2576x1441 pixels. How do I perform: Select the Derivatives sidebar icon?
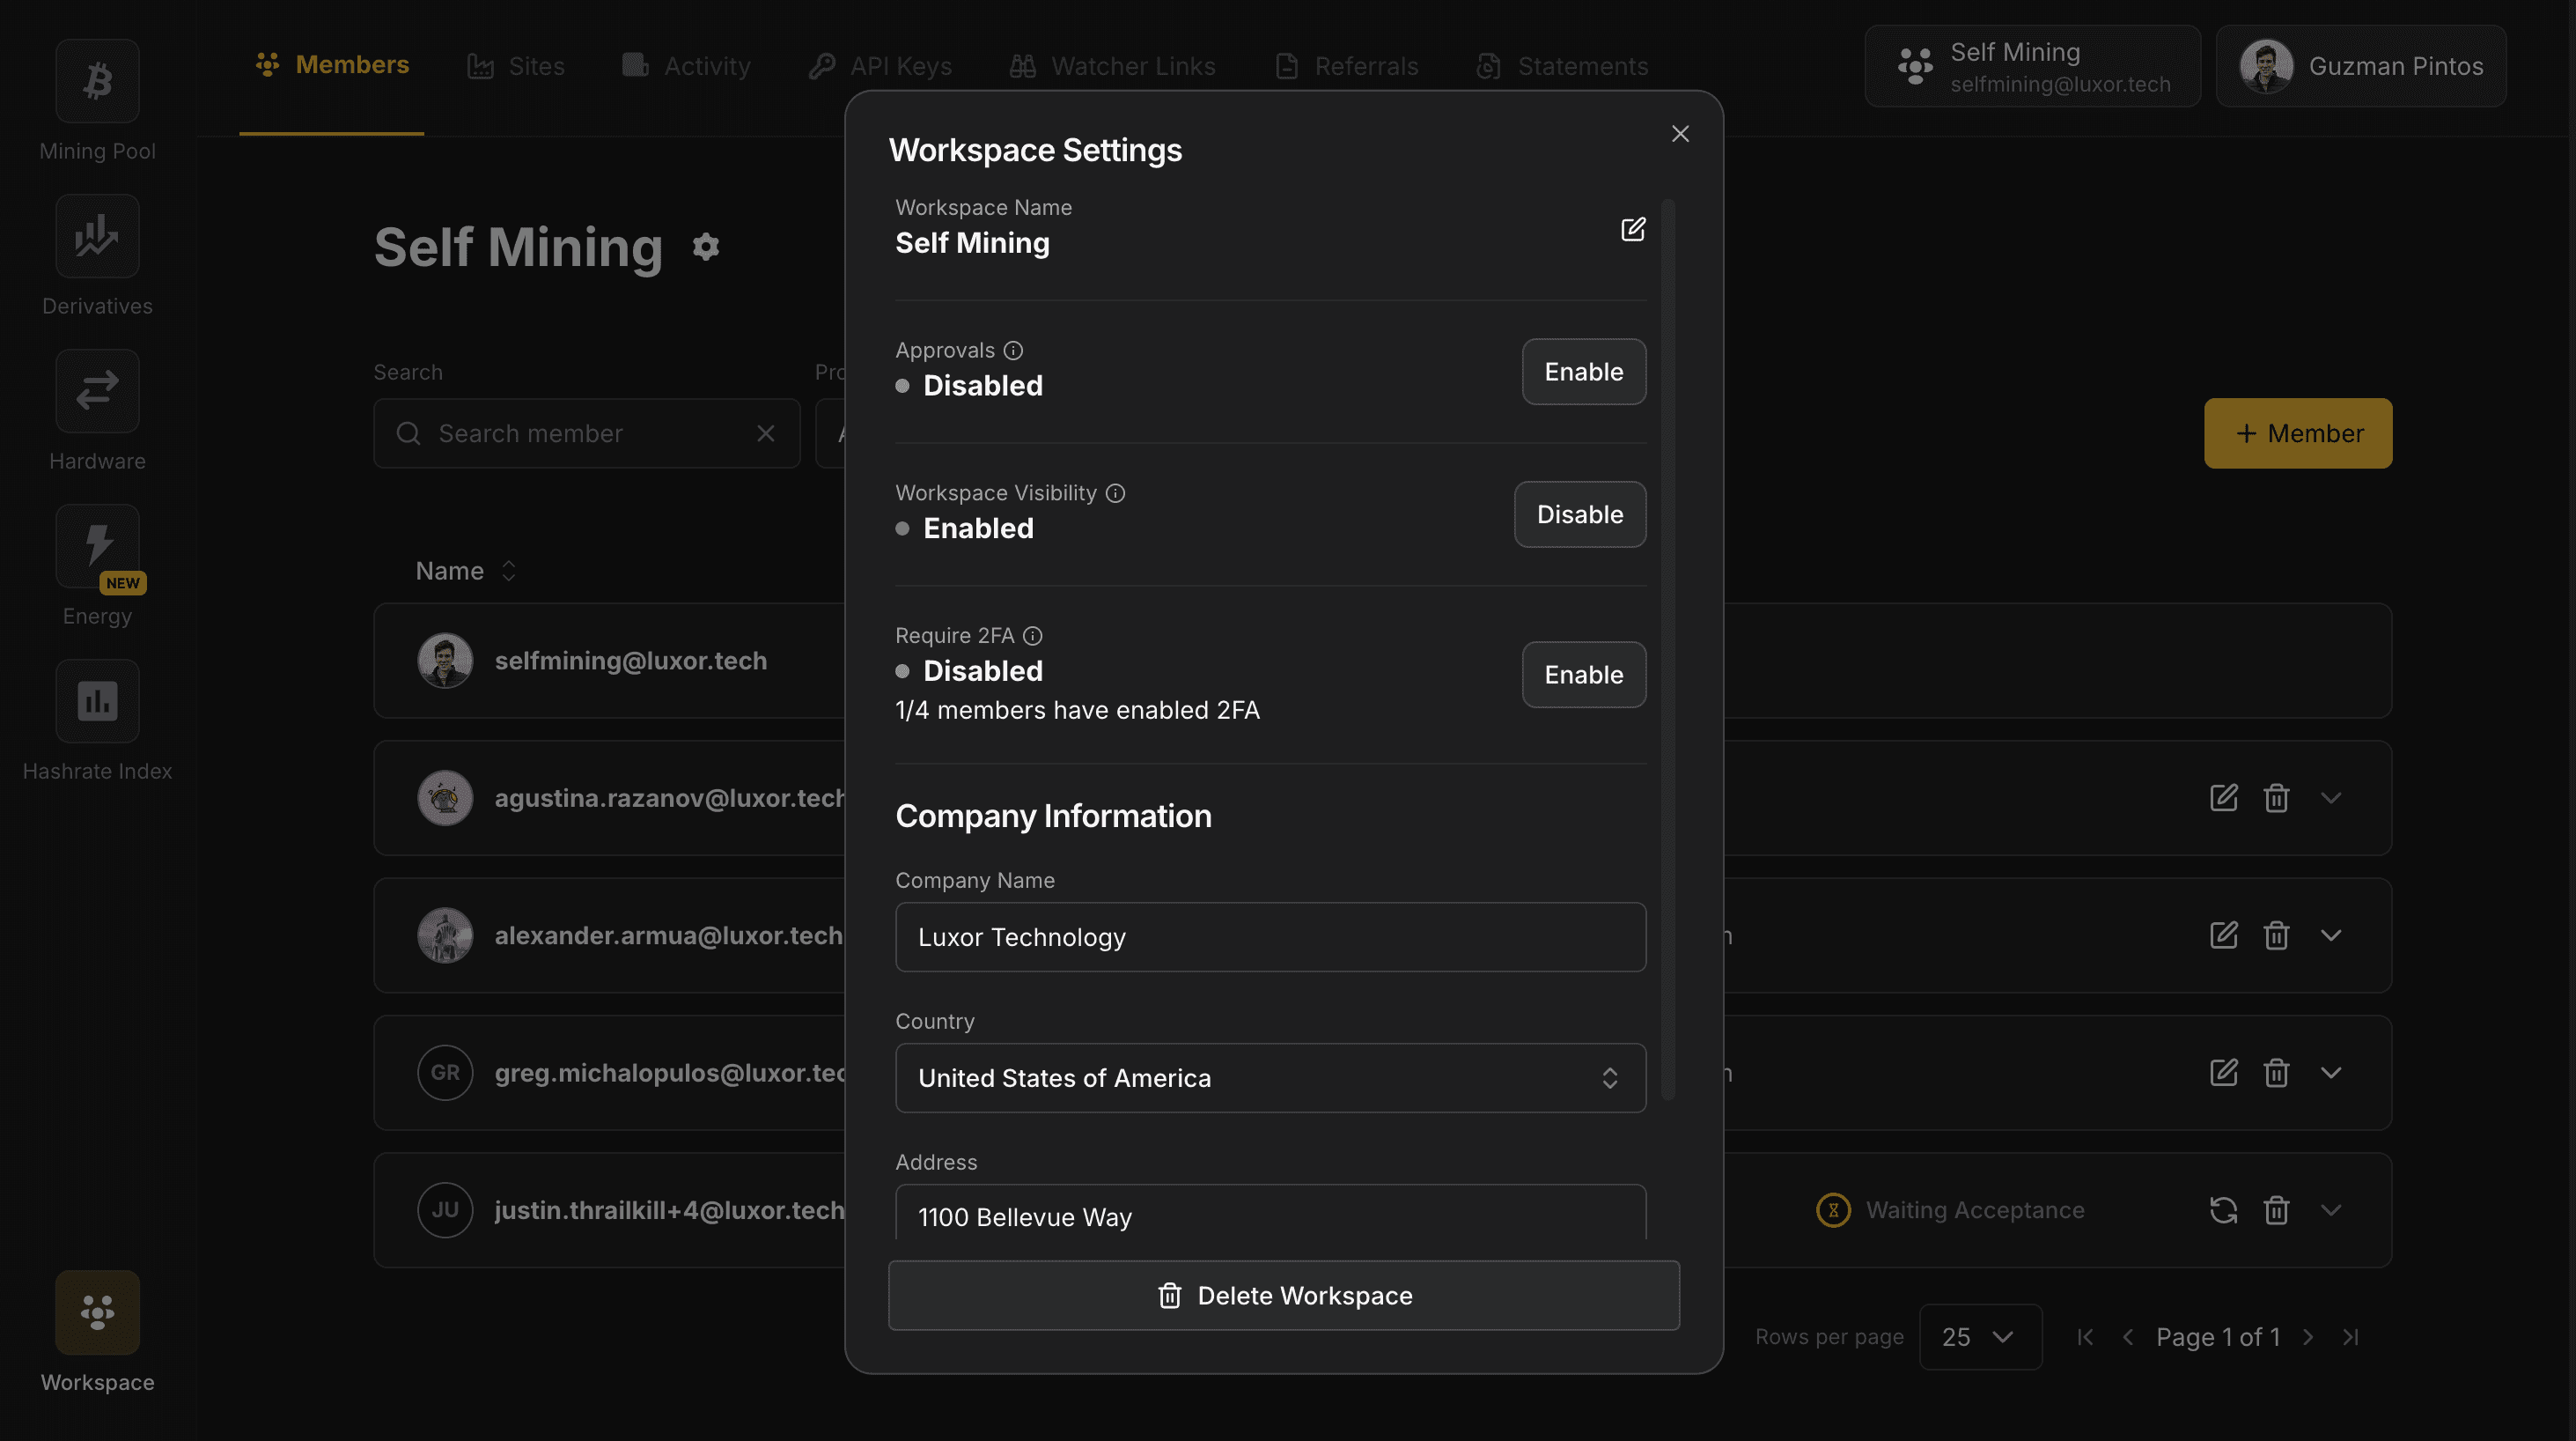pos(96,236)
